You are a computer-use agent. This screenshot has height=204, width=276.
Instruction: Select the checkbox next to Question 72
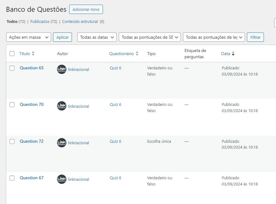12,141
